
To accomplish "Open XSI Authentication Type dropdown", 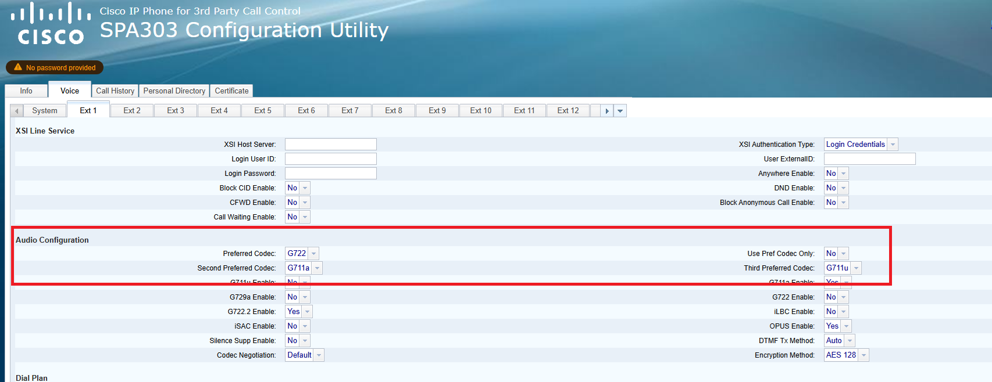I will click(861, 144).
